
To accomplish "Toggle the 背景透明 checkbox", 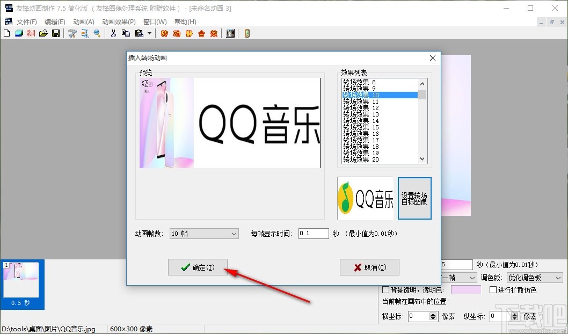I will pyautogui.click(x=386, y=290).
